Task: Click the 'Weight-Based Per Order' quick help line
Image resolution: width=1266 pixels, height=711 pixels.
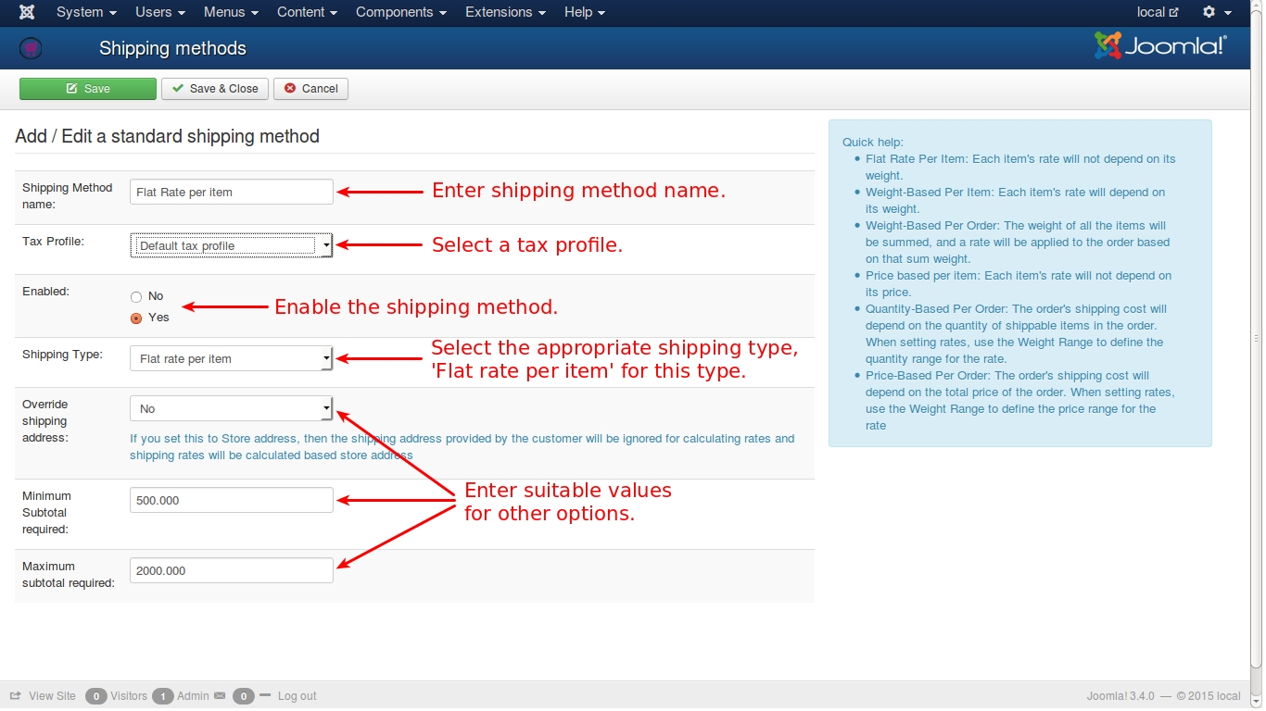Action: [x=1018, y=242]
